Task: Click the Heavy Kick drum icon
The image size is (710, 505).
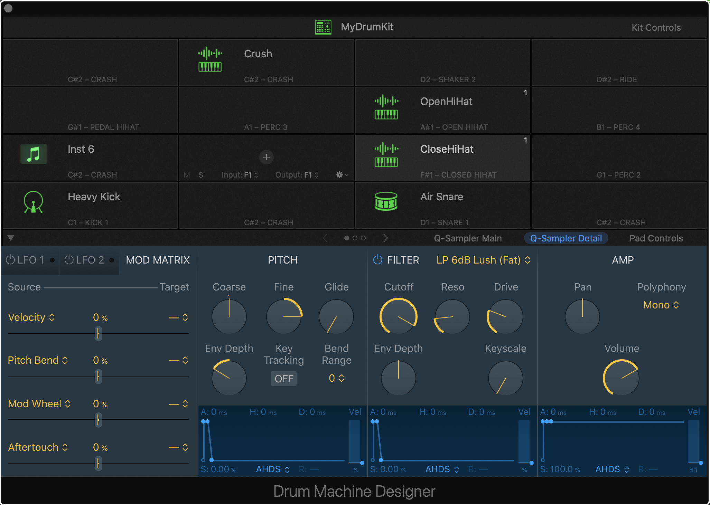Action: coord(33,202)
